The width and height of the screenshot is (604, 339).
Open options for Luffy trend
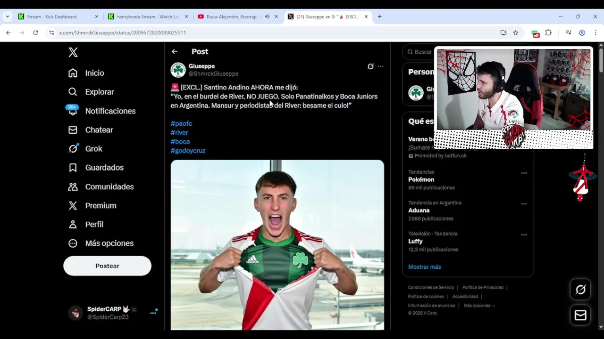(524, 234)
